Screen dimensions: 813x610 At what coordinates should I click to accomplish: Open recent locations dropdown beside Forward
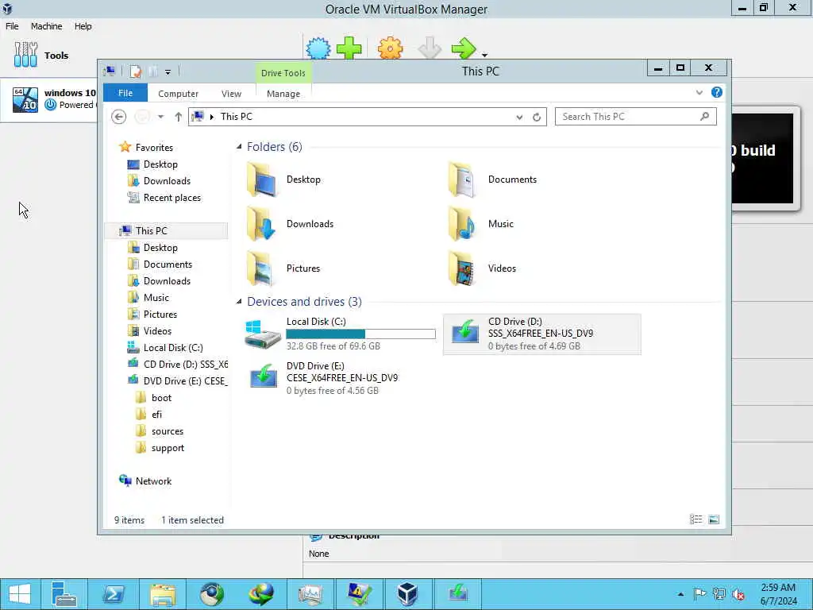click(x=160, y=117)
